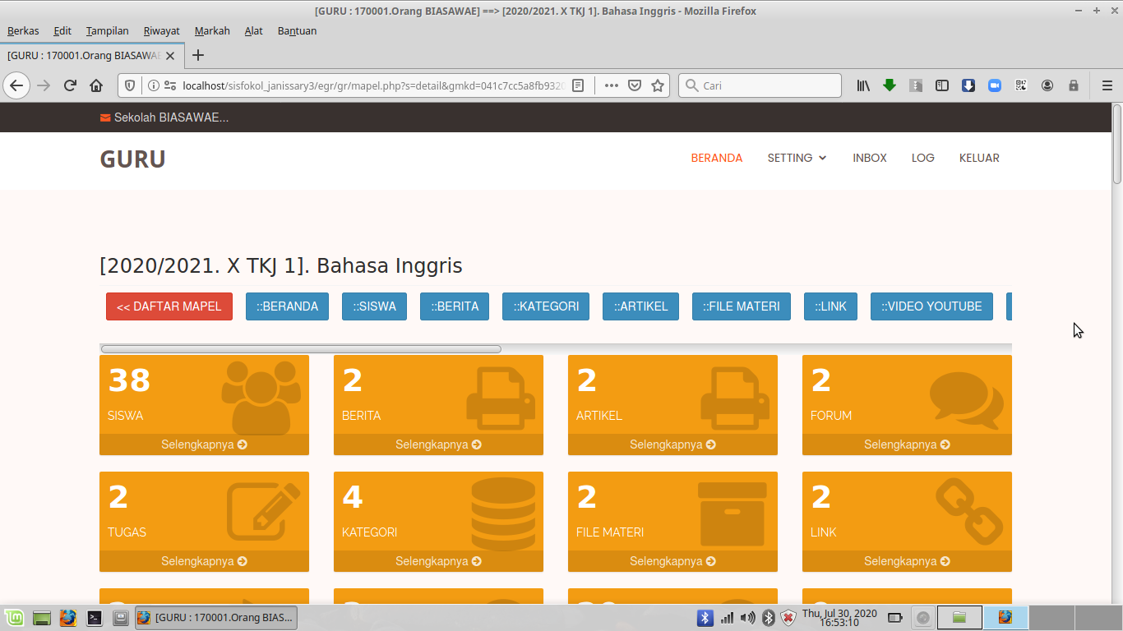Click the padlock extension icon
This screenshot has width=1123, height=631.
click(x=1074, y=85)
